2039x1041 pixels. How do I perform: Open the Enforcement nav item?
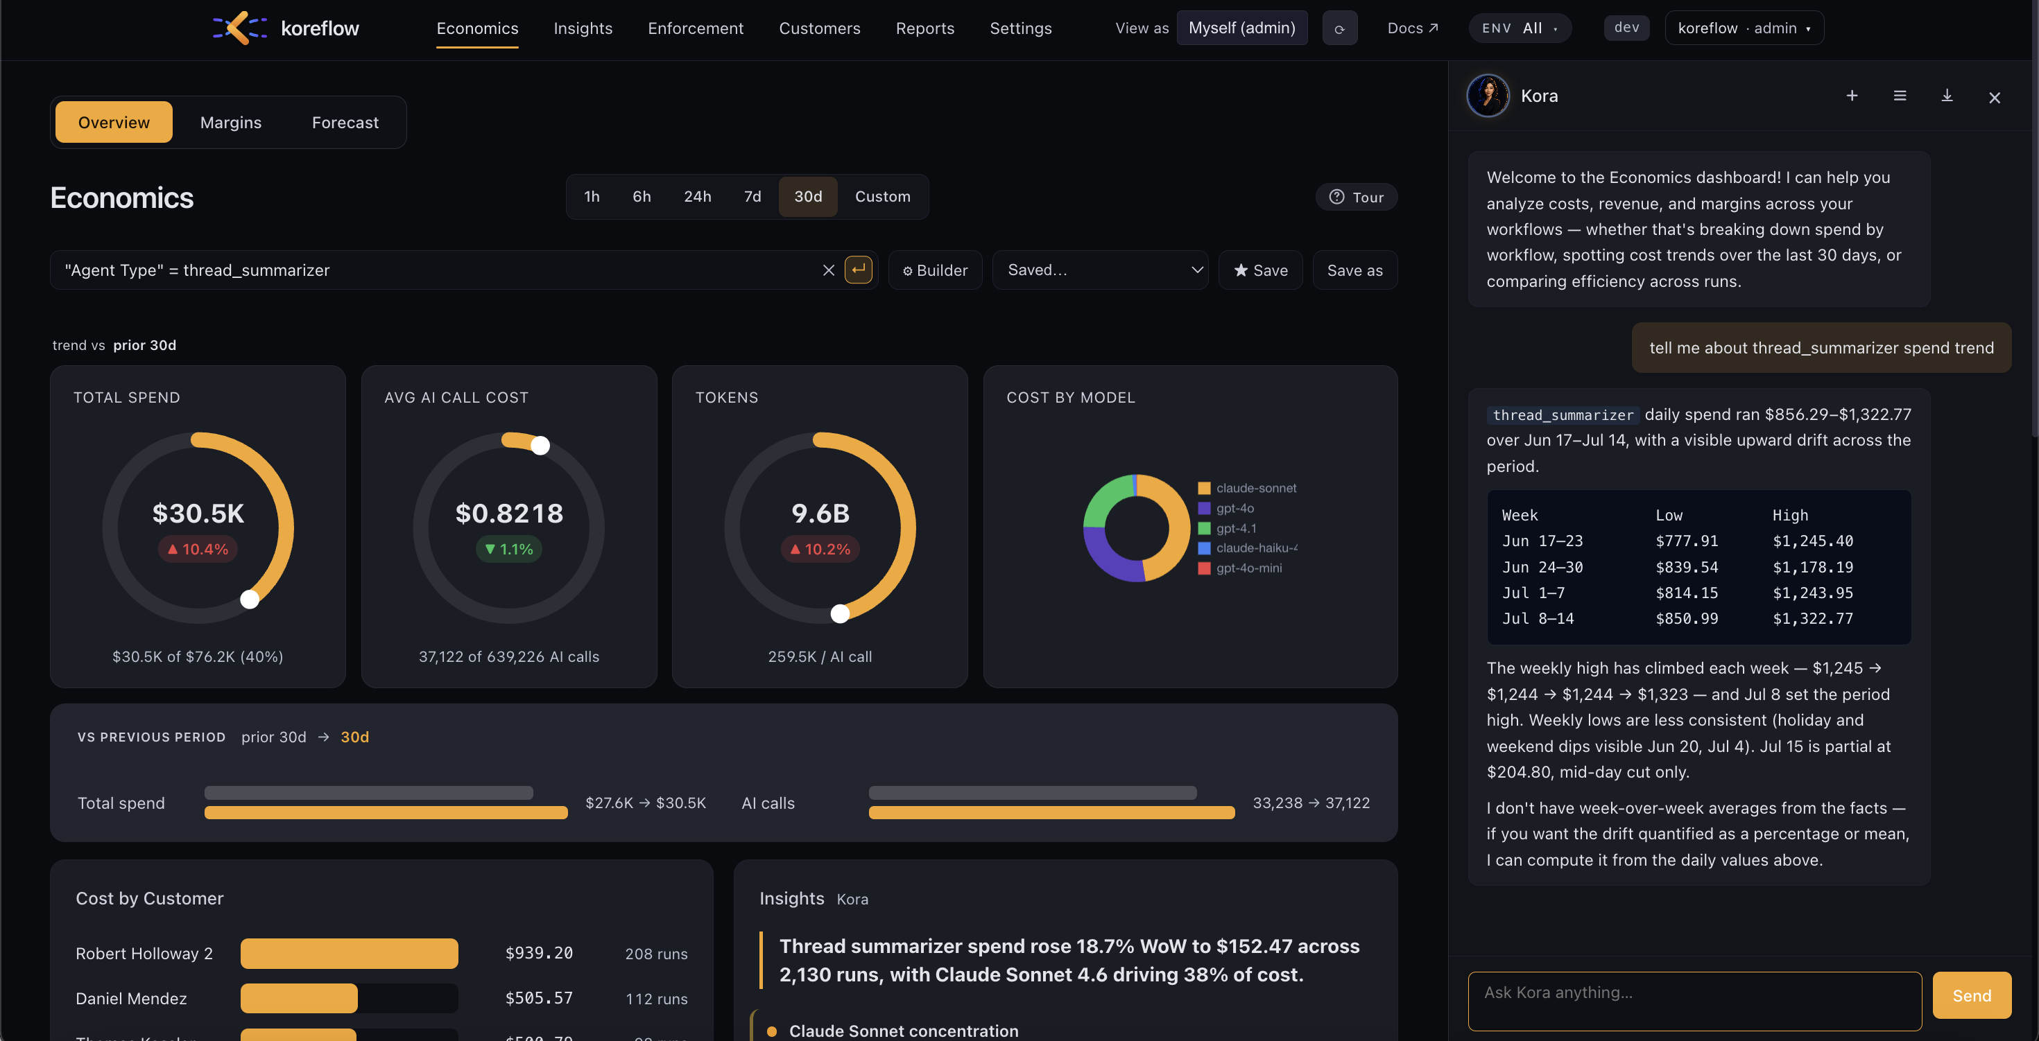(x=695, y=28)
